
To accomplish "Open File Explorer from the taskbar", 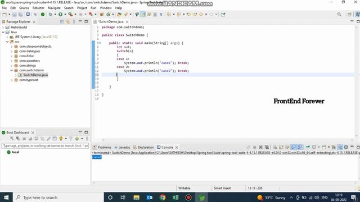I will click(x=136, y=198).
